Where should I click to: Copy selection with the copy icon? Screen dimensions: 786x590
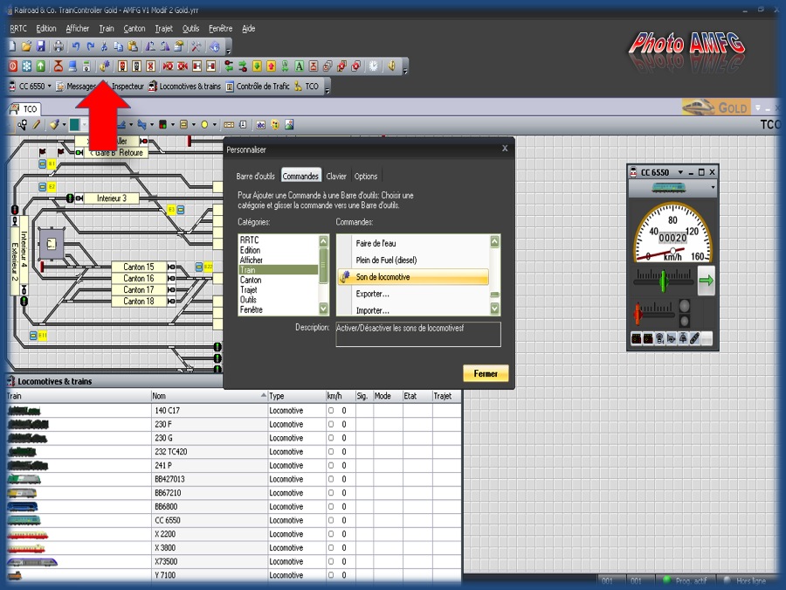118,46
